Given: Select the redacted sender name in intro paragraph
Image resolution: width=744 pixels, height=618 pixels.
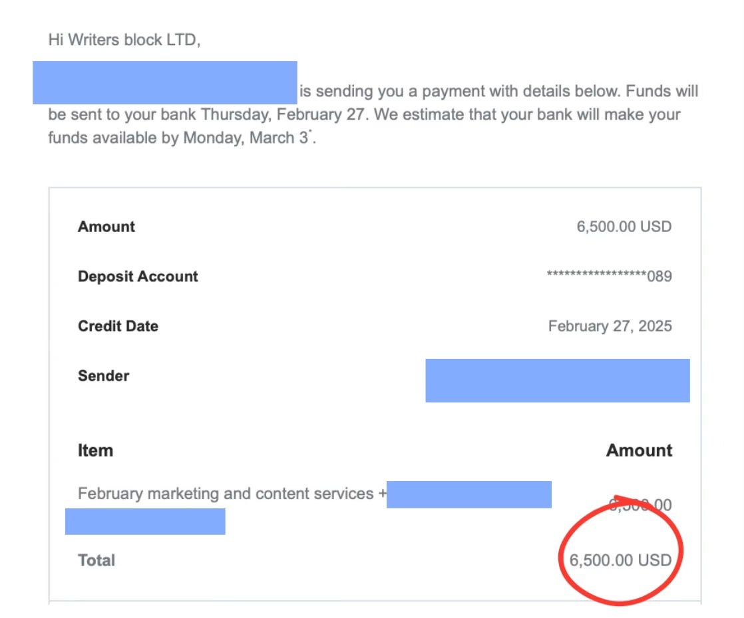Looking at the screenshot, I should (x=164, y=82).
